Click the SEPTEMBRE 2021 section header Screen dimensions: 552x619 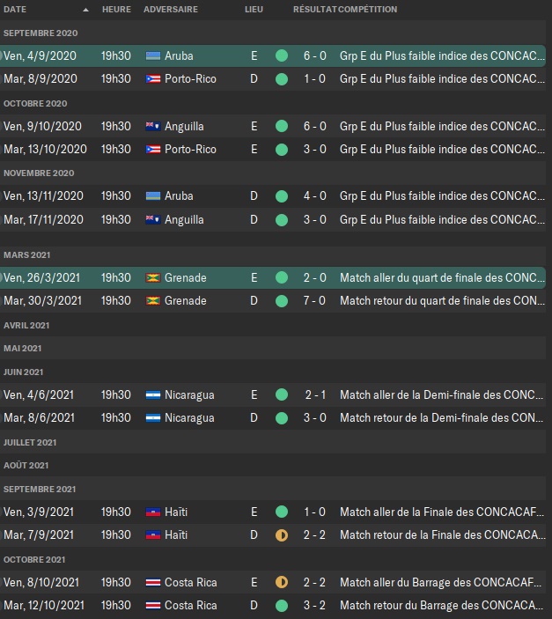click(40, 489)
